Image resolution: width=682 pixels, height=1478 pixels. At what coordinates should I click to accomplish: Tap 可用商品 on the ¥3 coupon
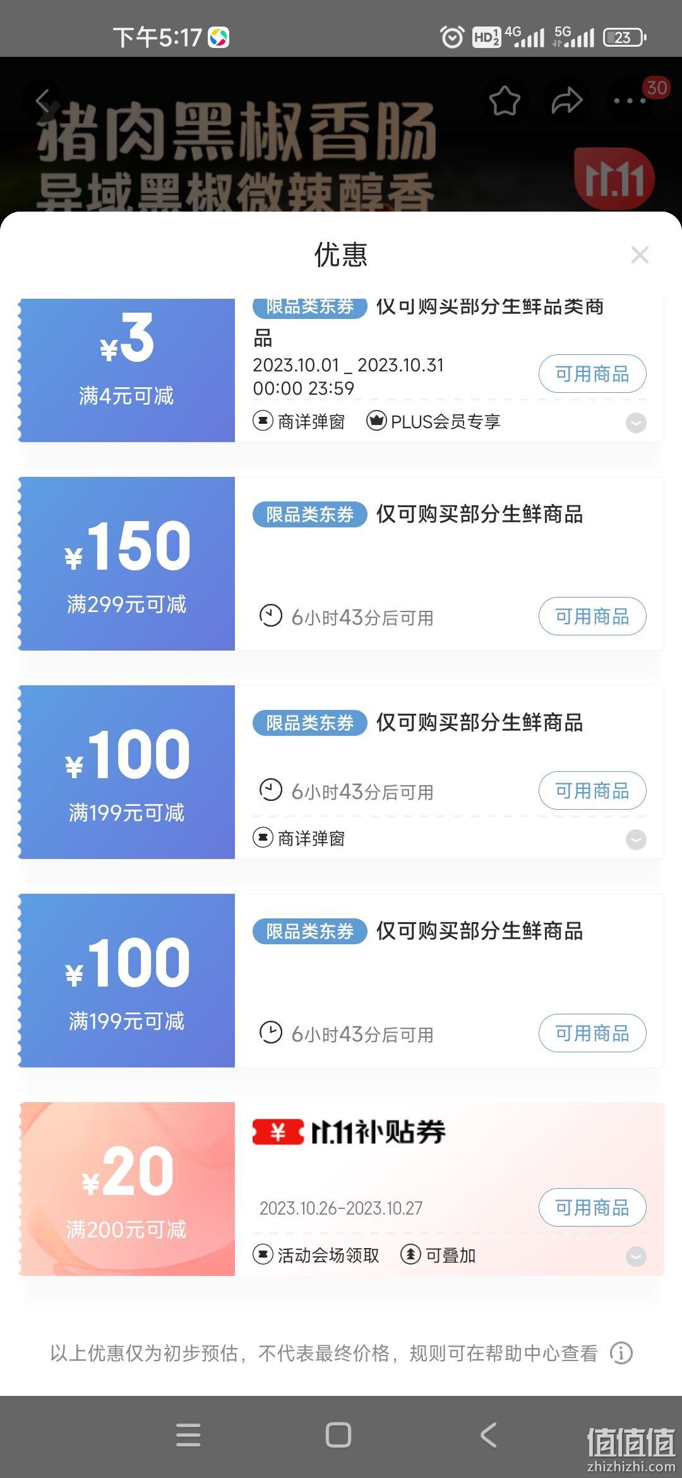coord(592,374)
